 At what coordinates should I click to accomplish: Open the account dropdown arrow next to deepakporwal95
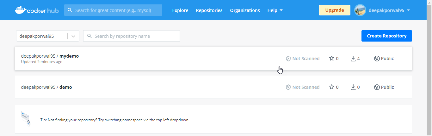[408, 10]
